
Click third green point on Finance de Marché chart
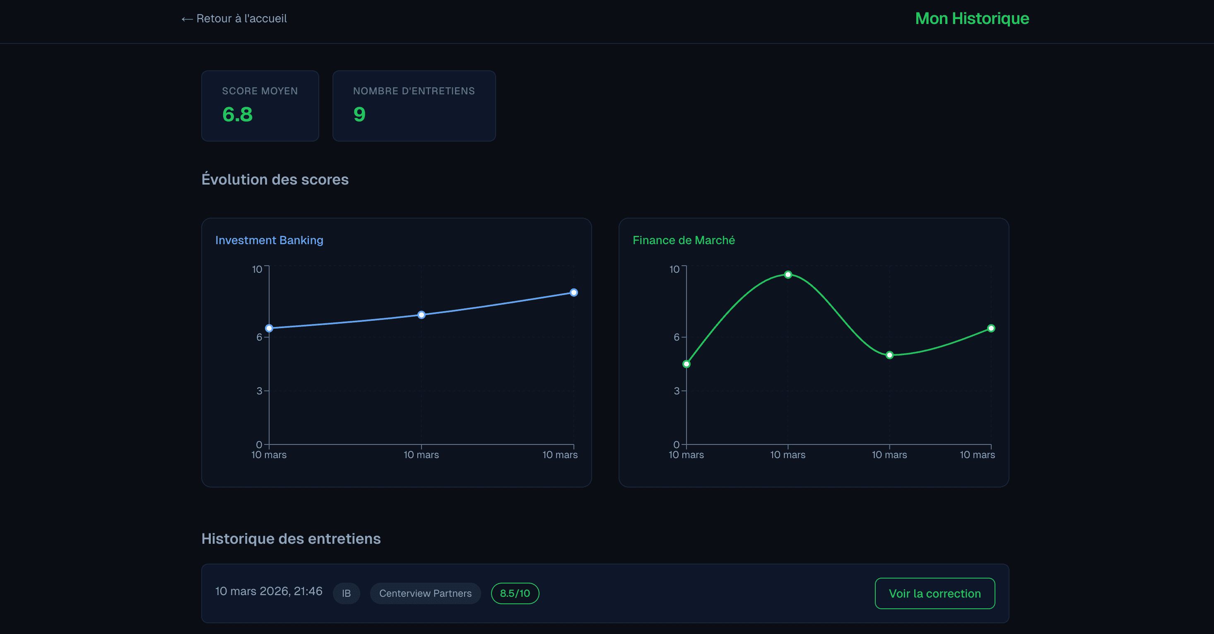point(889,355)
